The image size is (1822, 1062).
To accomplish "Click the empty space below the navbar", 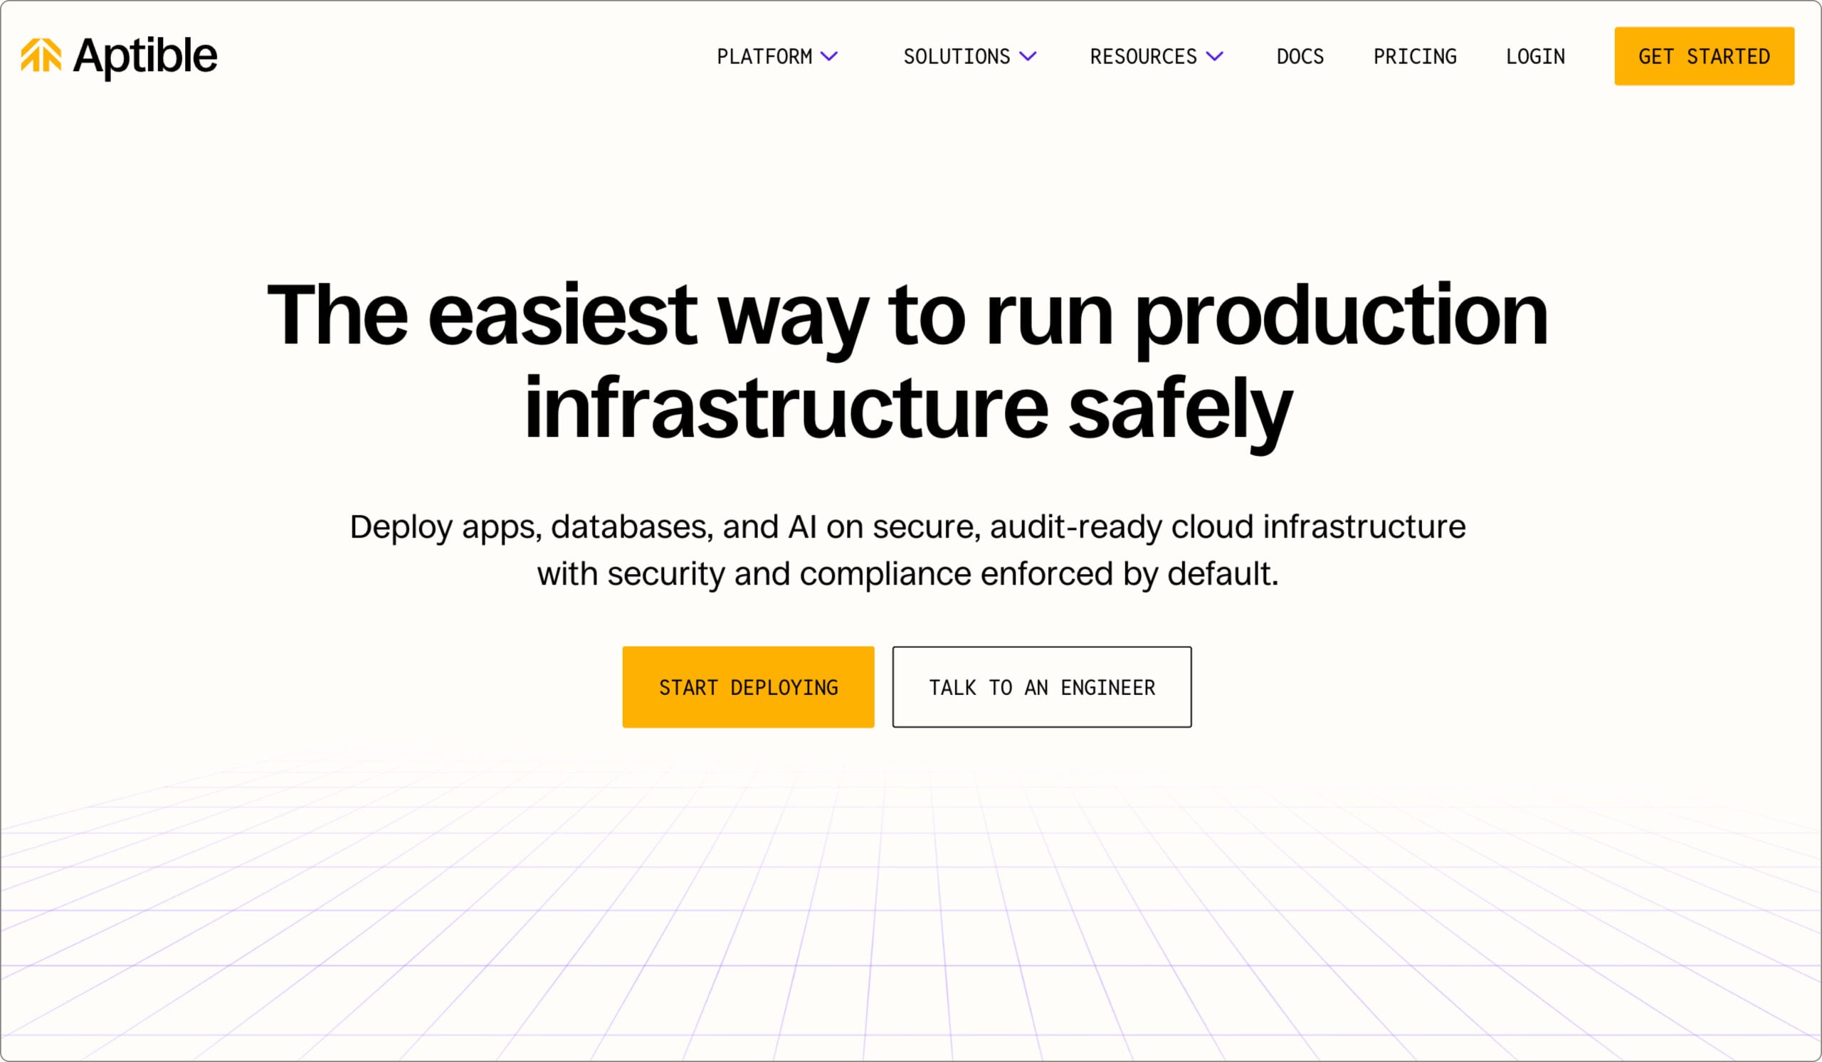I will click(907, 181).
